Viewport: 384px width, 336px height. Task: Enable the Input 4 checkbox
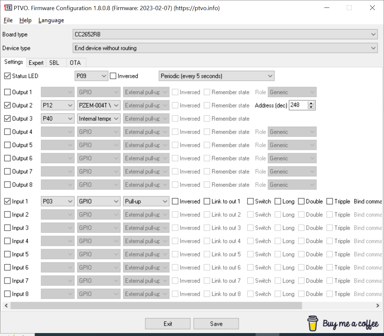[x=7, y=241]
